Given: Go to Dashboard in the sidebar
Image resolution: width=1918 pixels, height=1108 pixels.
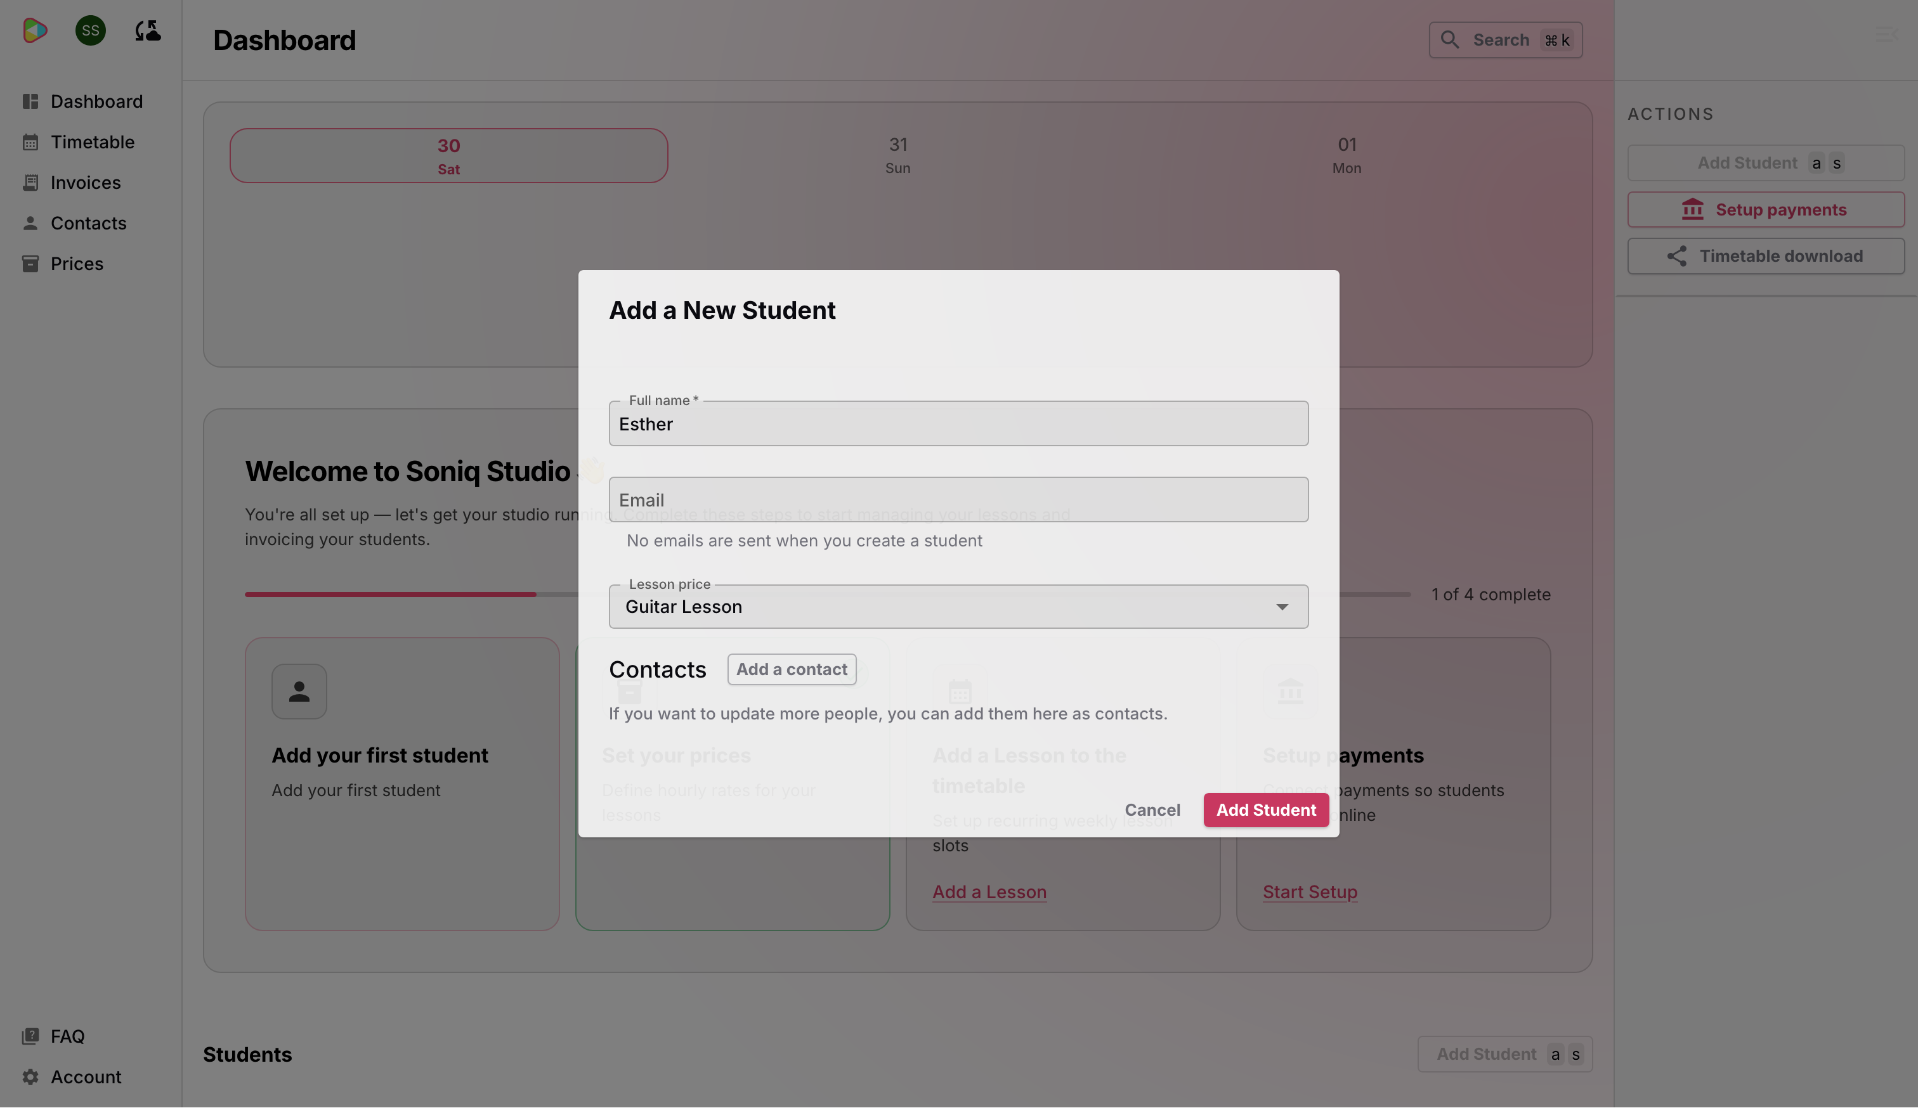Looking at the screenshot, I should pos(91,101).
